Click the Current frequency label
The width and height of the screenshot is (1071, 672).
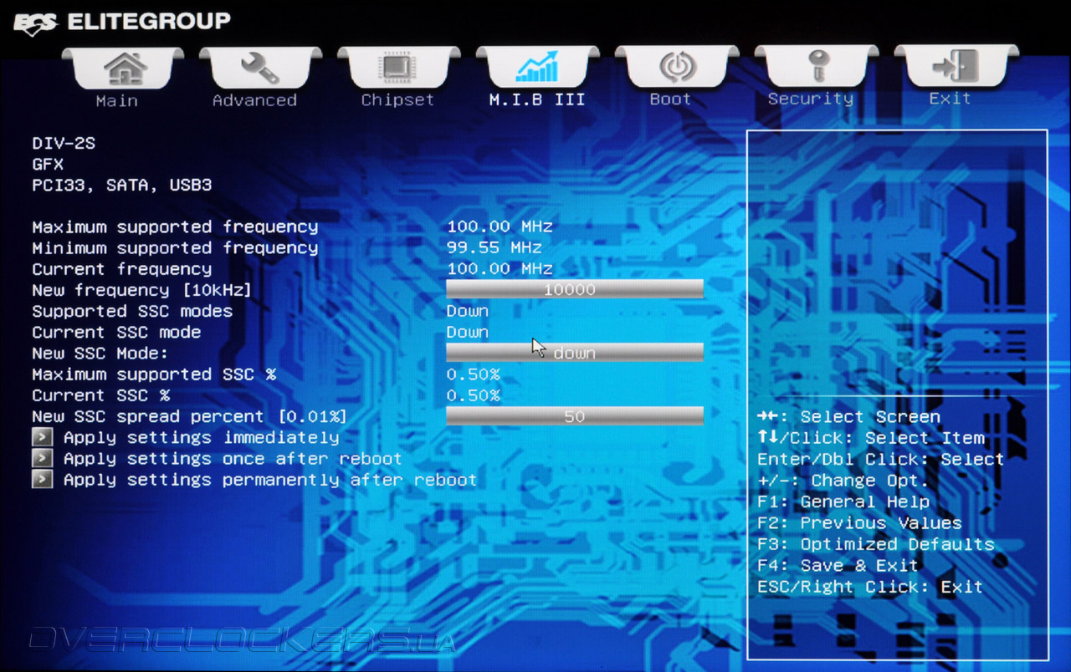122,269
